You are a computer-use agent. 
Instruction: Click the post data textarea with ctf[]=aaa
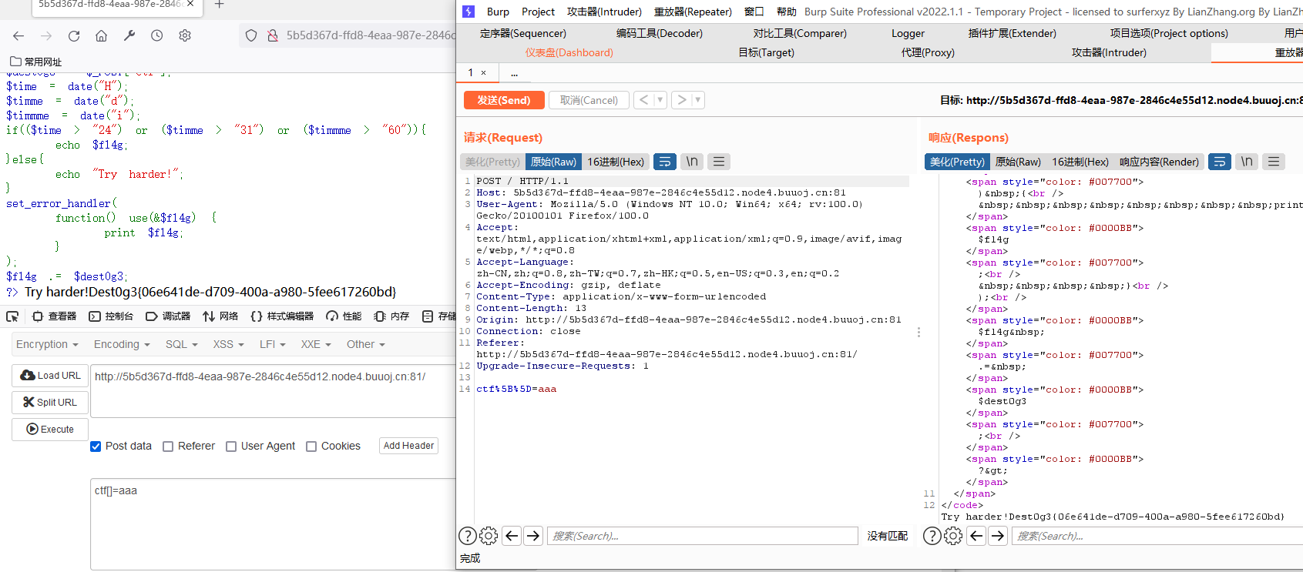274,523
